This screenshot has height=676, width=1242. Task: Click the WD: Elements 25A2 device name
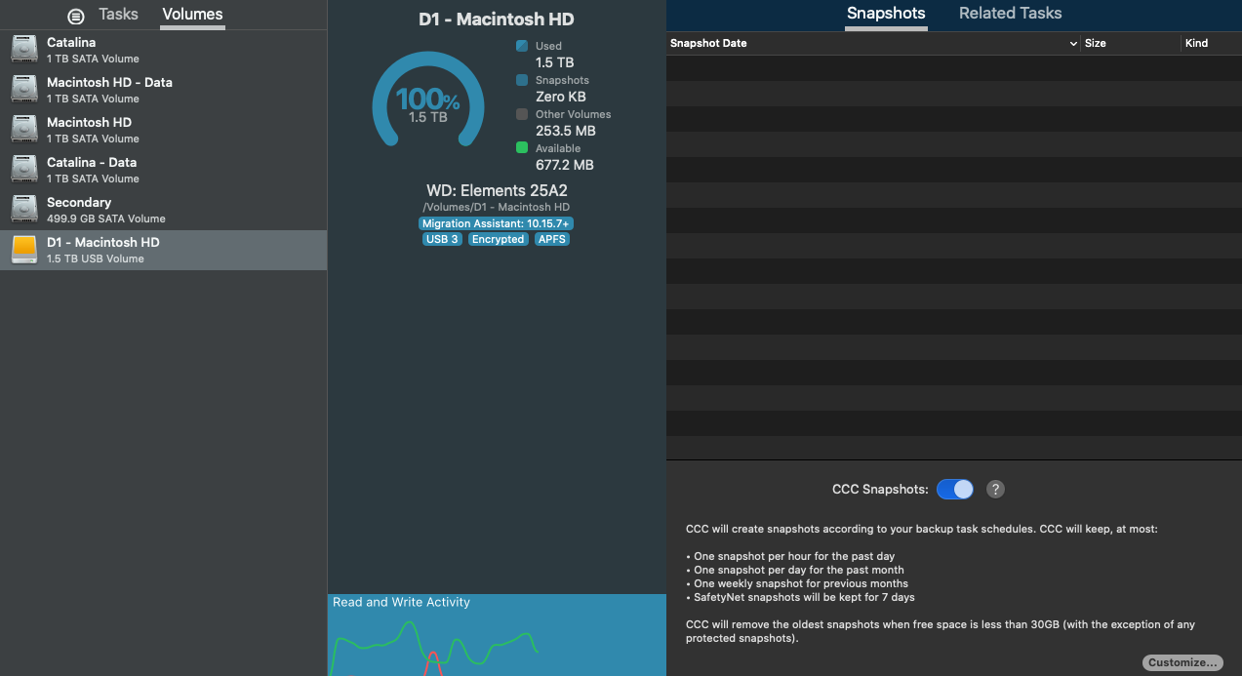[497, 190]
